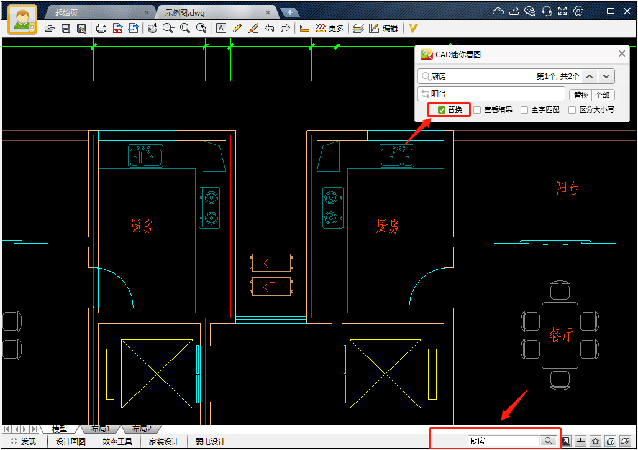
Task: Click the 阳台 replacement text field
Action: click(491, 94)
